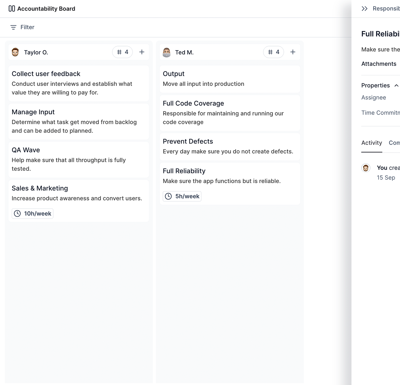Image resolution: width=400 pixels, height=385 pixels.
Task: Open the Collect user feedback card
Action: pos(79,83)
